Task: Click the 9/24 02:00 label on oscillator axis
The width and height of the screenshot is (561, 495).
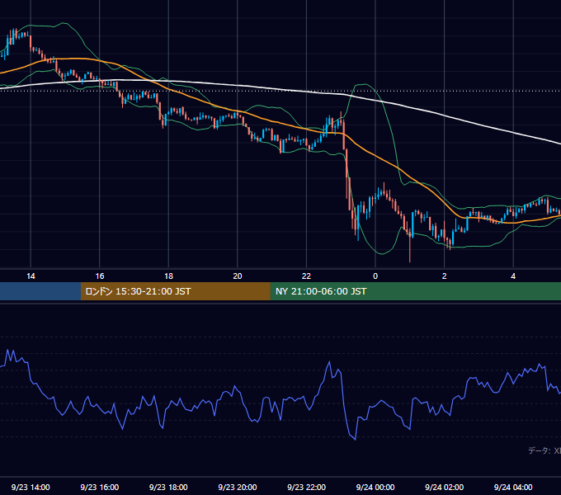Action: click(444, 487)
